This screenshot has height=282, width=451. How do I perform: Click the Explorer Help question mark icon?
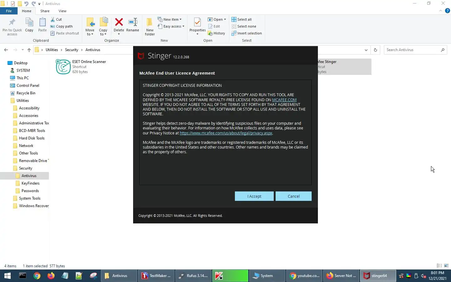click(x=448, y=11)
